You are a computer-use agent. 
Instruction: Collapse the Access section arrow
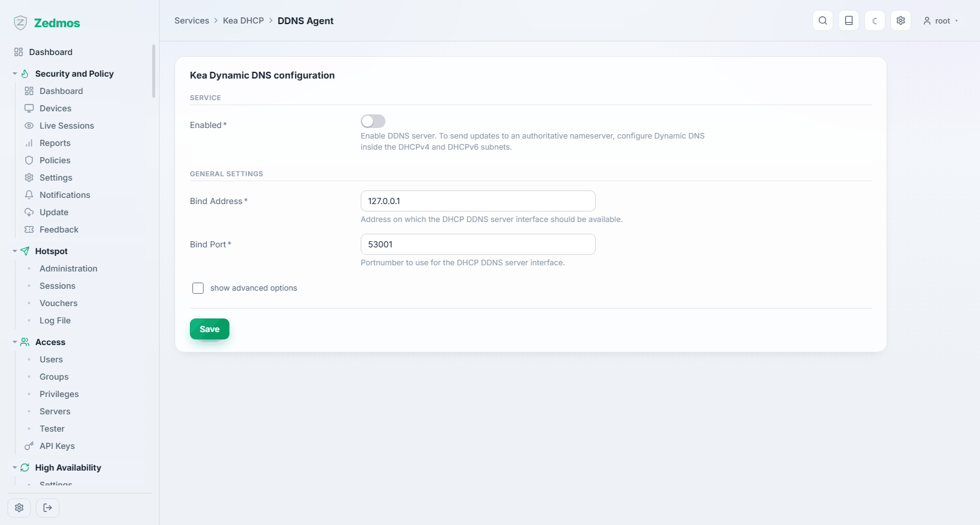click(15, 342)
